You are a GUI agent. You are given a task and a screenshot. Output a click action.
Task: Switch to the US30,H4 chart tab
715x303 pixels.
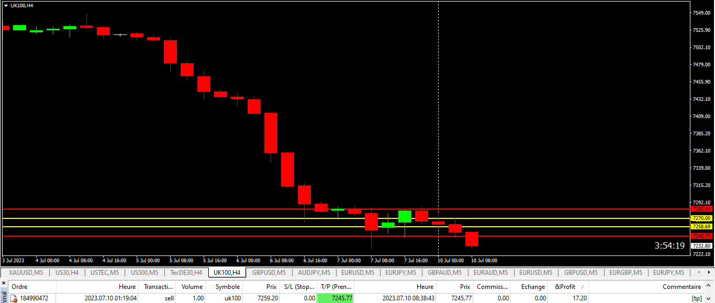click(67, 272)
